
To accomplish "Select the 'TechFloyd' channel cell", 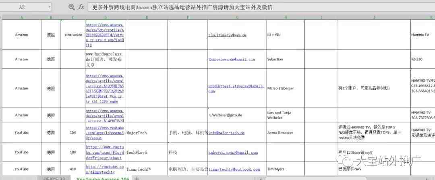I will click(147, 152).
